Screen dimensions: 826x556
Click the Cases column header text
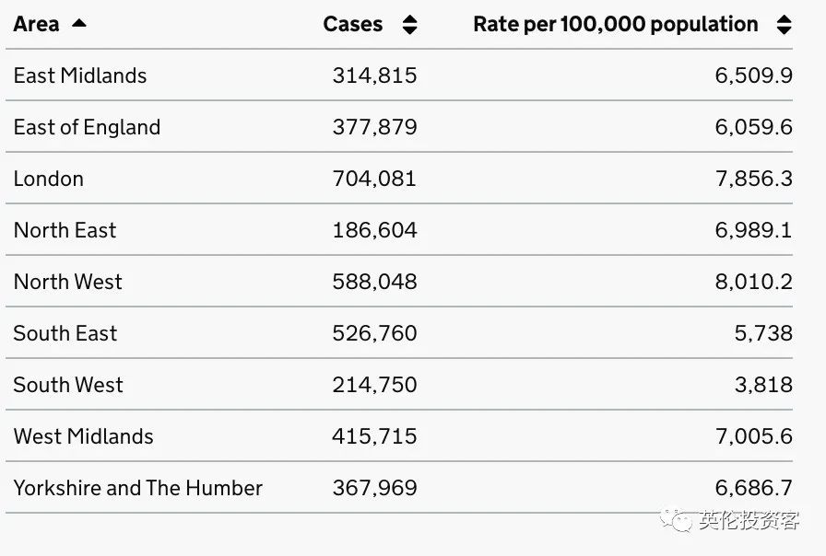(x=352, y=25)
